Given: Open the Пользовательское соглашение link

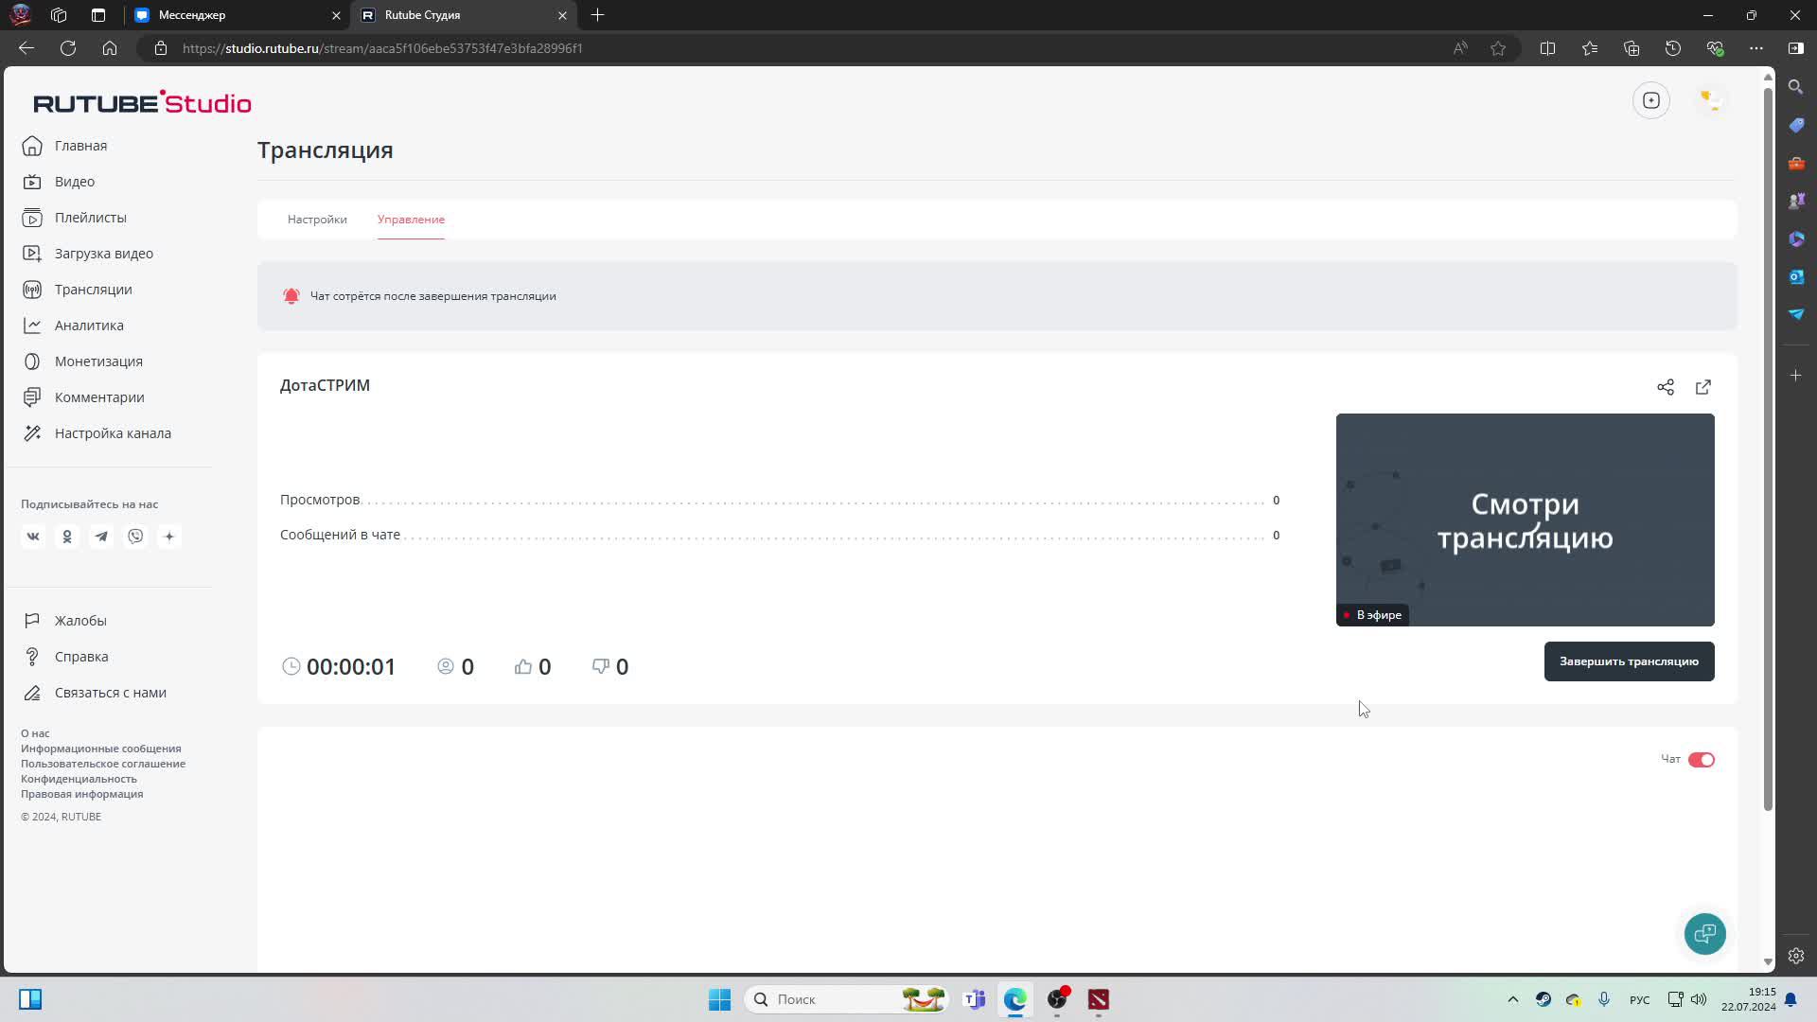Looking at the screenshot, I should pos(103,764).
